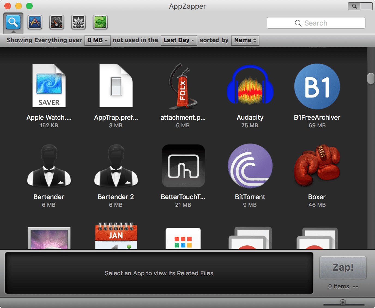Click the BetterTouchT... name label
This screenshot has width=375, height=308.
click(183, 197)
